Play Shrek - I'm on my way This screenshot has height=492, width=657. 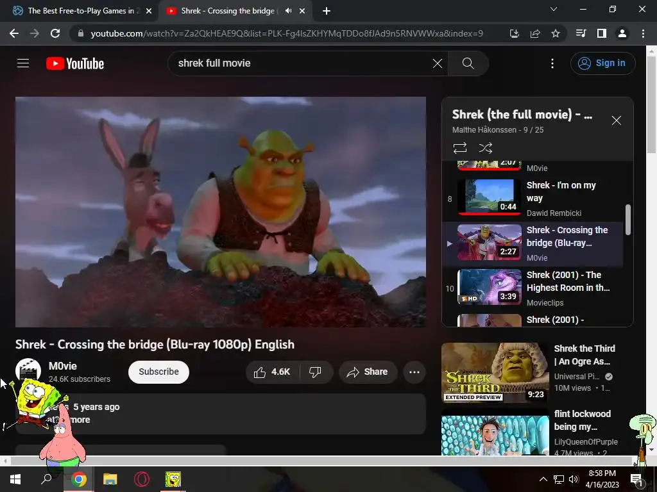(533, 199)
